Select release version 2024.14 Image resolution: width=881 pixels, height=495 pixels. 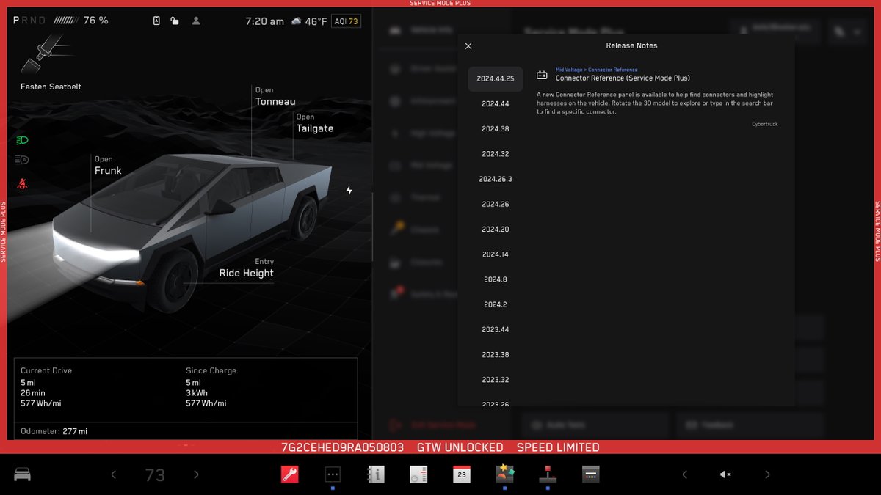click(496, 254)
